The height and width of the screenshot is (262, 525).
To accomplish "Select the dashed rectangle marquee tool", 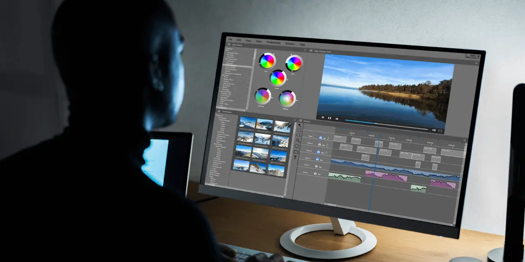I will pyautogui.click(x=299, y=130).
